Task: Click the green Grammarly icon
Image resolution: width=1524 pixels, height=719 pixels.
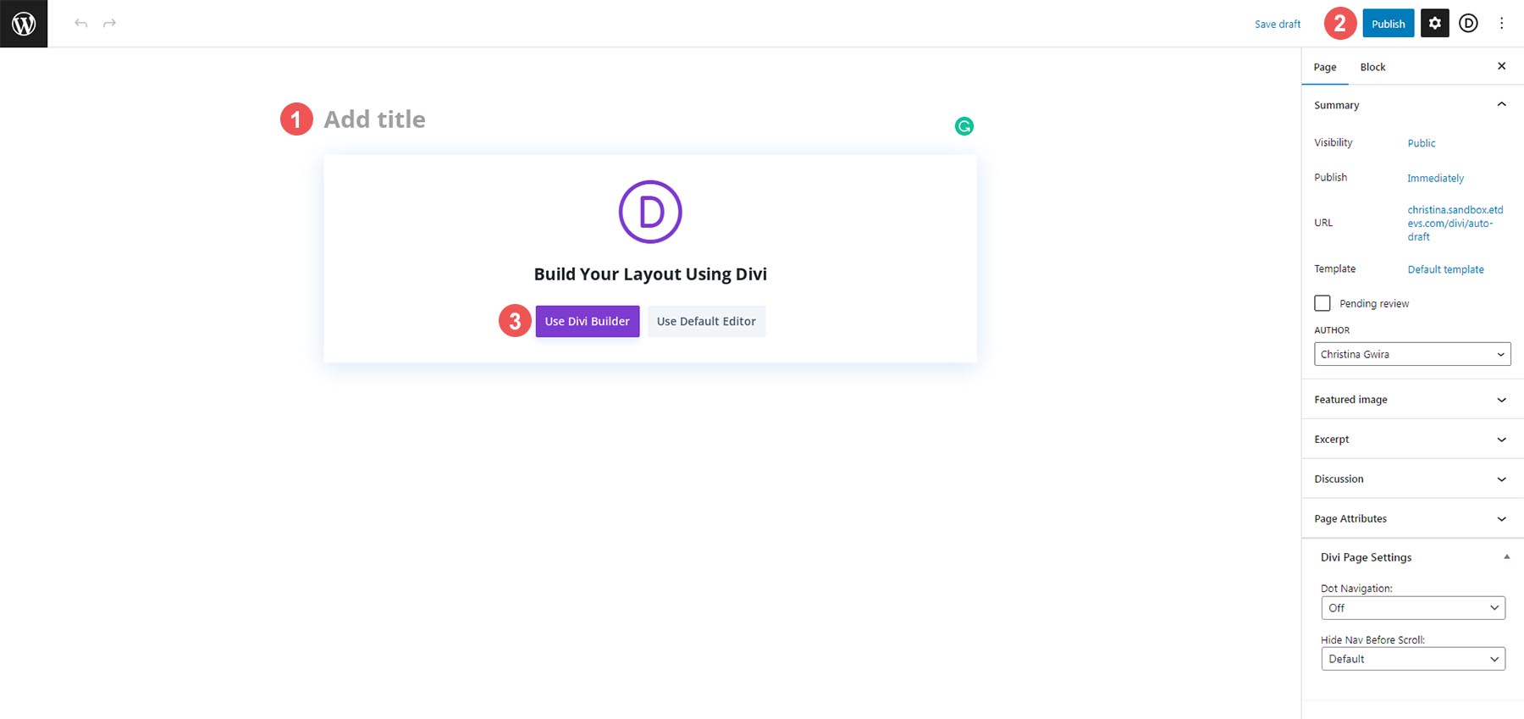Action: coord(964,126)
